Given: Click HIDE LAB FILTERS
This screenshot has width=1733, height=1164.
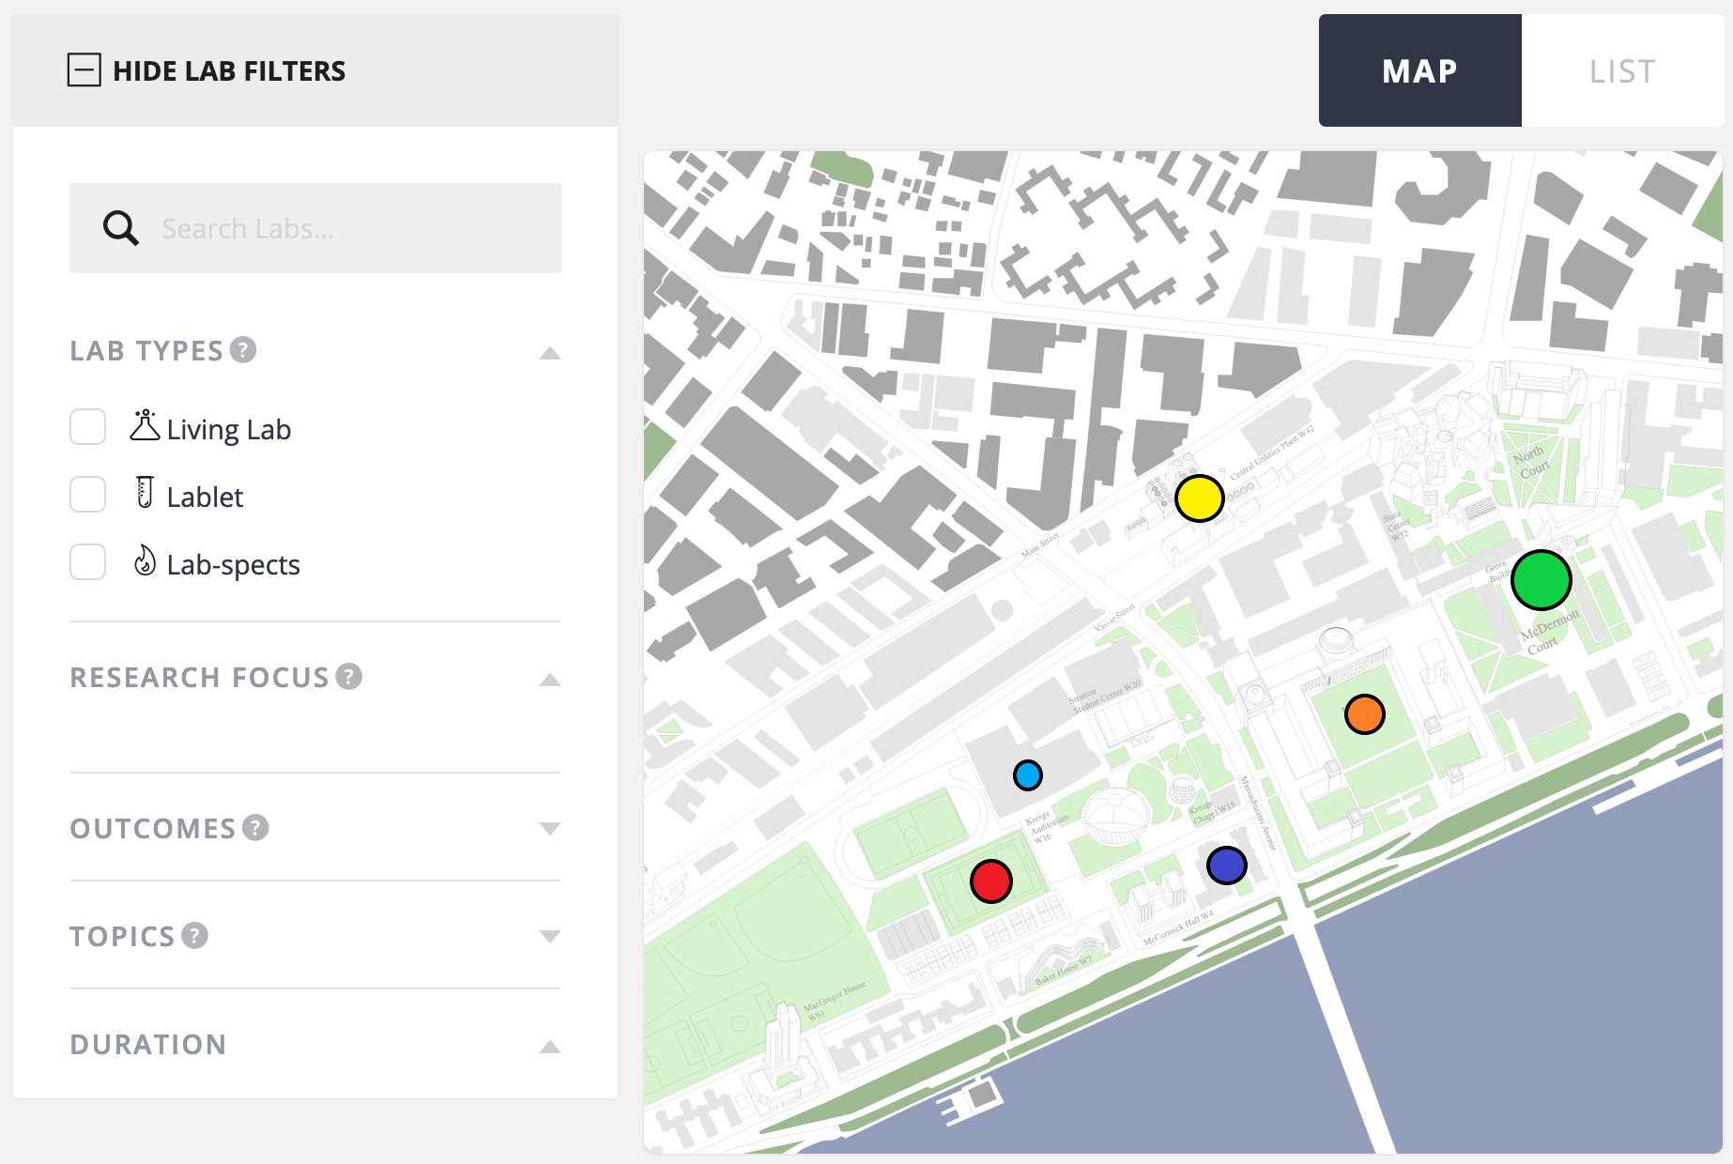Looking at the screenshot, I should 229,69.
